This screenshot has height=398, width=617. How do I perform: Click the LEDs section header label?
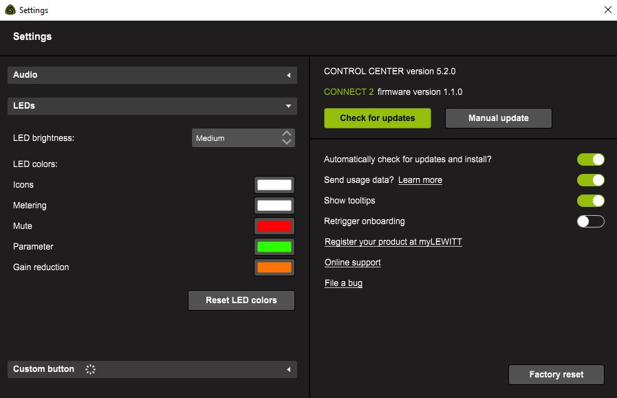click(x=24, y=106)
